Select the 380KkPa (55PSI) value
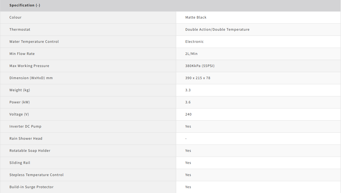The width and height of the screenshot is (341, 193). click(200, 66)
